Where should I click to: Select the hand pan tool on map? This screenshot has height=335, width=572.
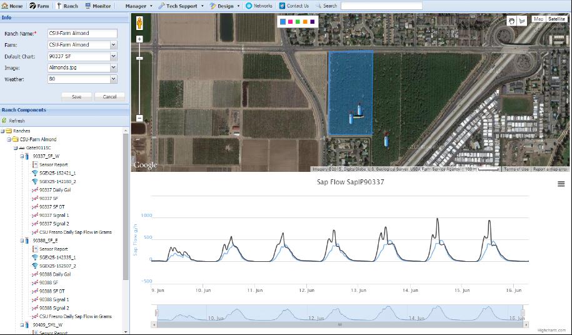(x=512, y=20)
